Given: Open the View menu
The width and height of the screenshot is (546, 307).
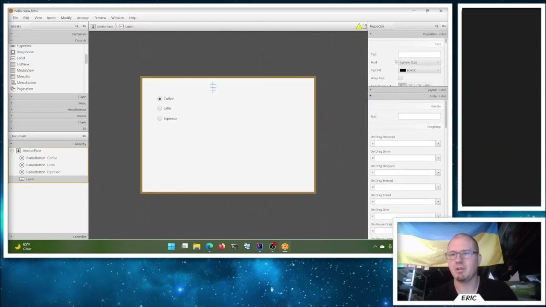Looking at the screenshot, I should click(38, 18).
